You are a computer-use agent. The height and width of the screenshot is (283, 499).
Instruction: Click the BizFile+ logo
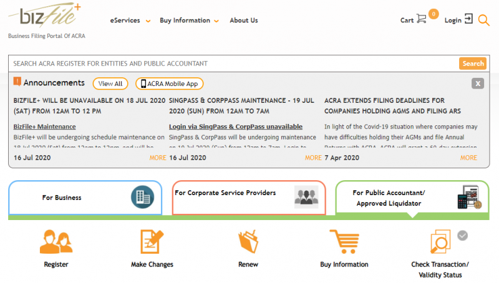(44, 15)
